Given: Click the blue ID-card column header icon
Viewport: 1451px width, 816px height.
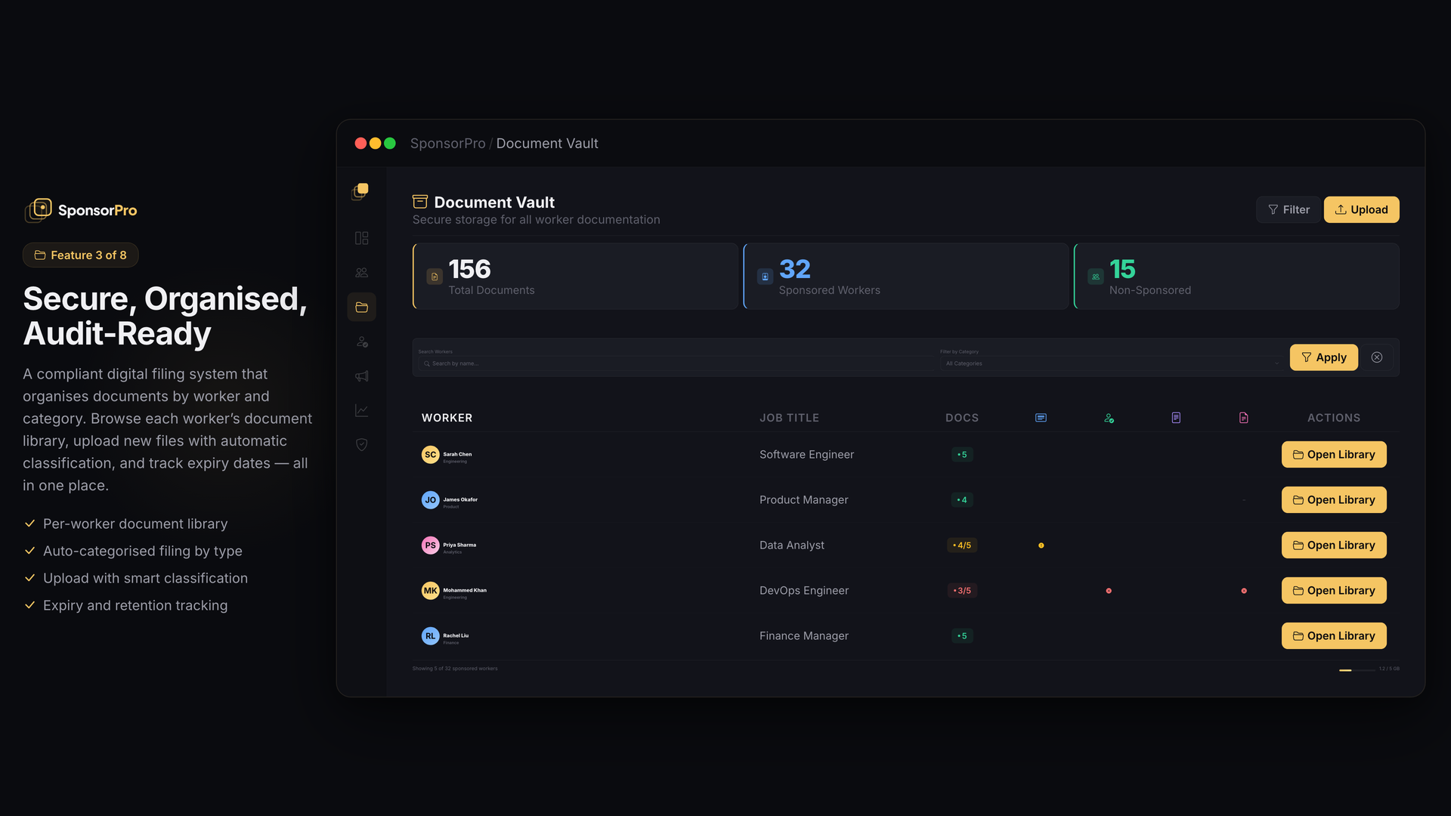Looking at the screenshot, I should click(x=1041, y=417).
